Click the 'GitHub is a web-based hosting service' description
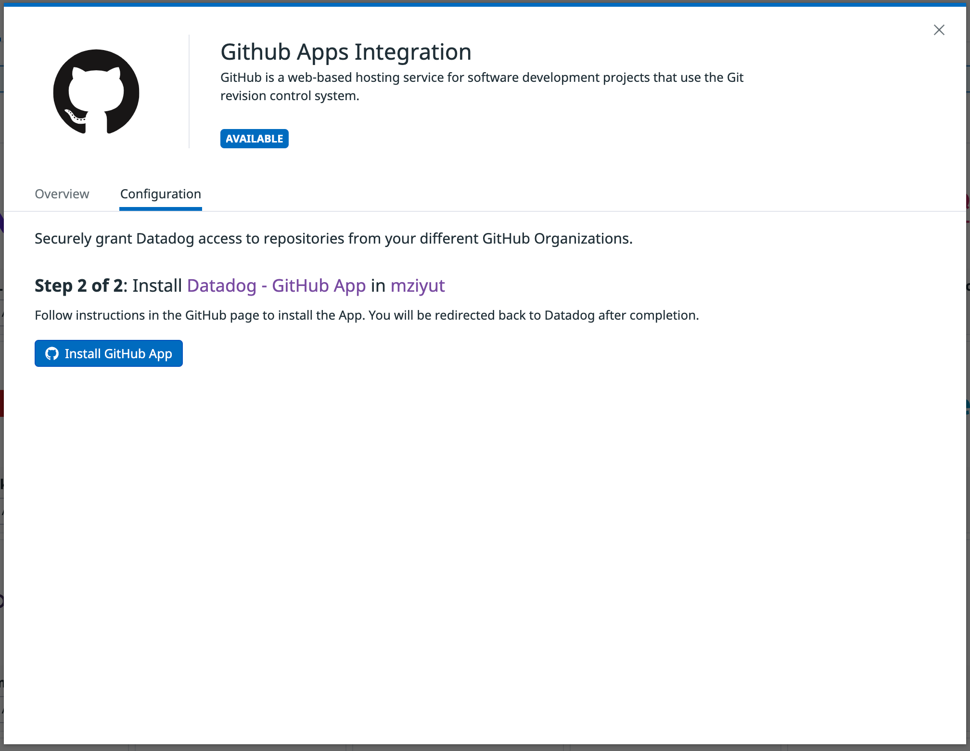This screenshot has height=751, width=970. 482,87
